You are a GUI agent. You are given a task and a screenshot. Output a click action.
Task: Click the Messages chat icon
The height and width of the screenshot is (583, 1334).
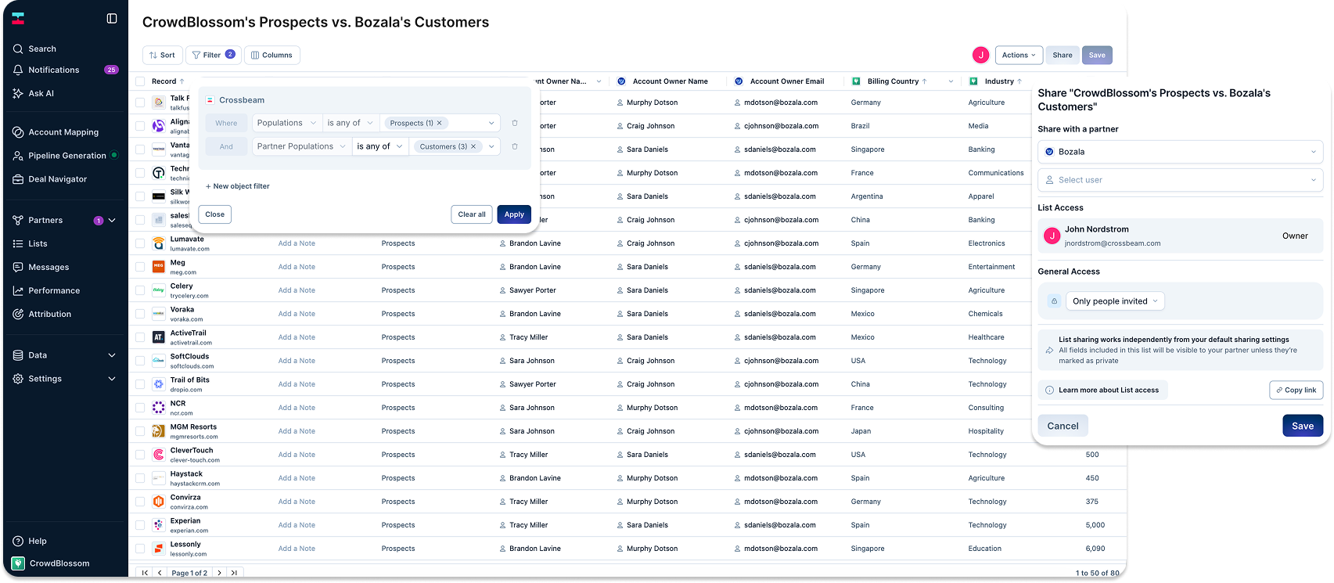pyautogui.click(x=18, y=267)
